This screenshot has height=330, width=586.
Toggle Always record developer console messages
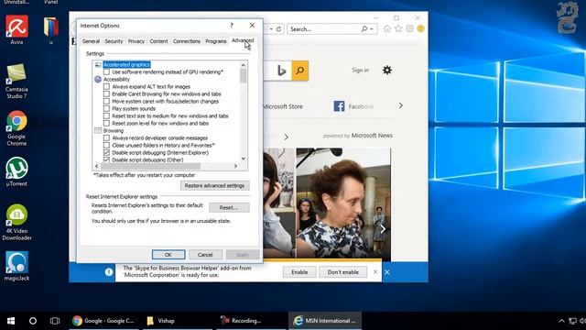tap(106, 137)
